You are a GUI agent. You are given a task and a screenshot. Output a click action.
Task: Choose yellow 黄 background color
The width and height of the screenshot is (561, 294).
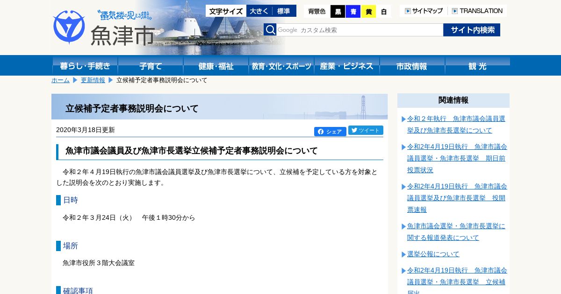point(368,12)
